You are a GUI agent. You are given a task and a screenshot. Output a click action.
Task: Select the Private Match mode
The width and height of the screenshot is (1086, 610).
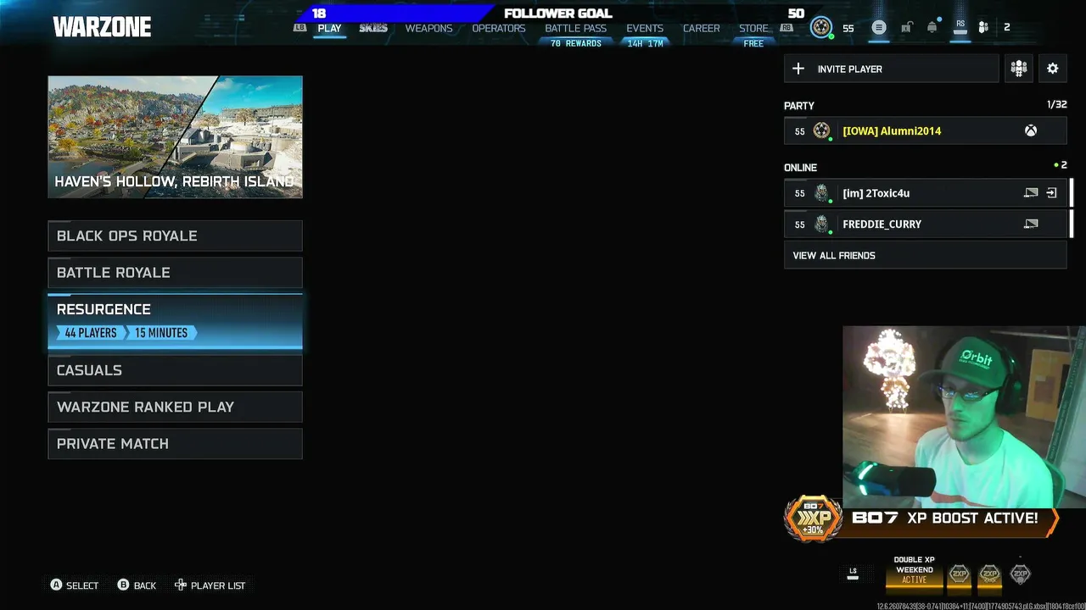(175, 444)
